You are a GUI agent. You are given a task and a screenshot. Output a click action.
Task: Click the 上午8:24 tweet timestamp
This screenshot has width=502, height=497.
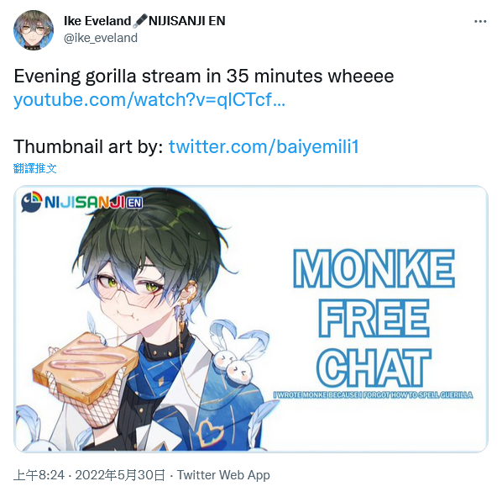39,475
